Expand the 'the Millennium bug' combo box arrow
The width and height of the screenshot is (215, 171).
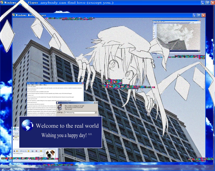pos(96,112)
